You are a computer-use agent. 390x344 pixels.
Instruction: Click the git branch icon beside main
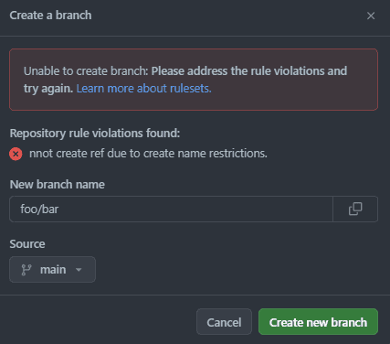click(26, 270)
